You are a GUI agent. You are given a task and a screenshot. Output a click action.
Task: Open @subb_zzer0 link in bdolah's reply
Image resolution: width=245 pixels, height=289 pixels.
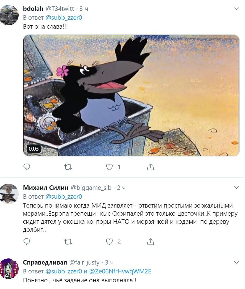tap(64, 18)
